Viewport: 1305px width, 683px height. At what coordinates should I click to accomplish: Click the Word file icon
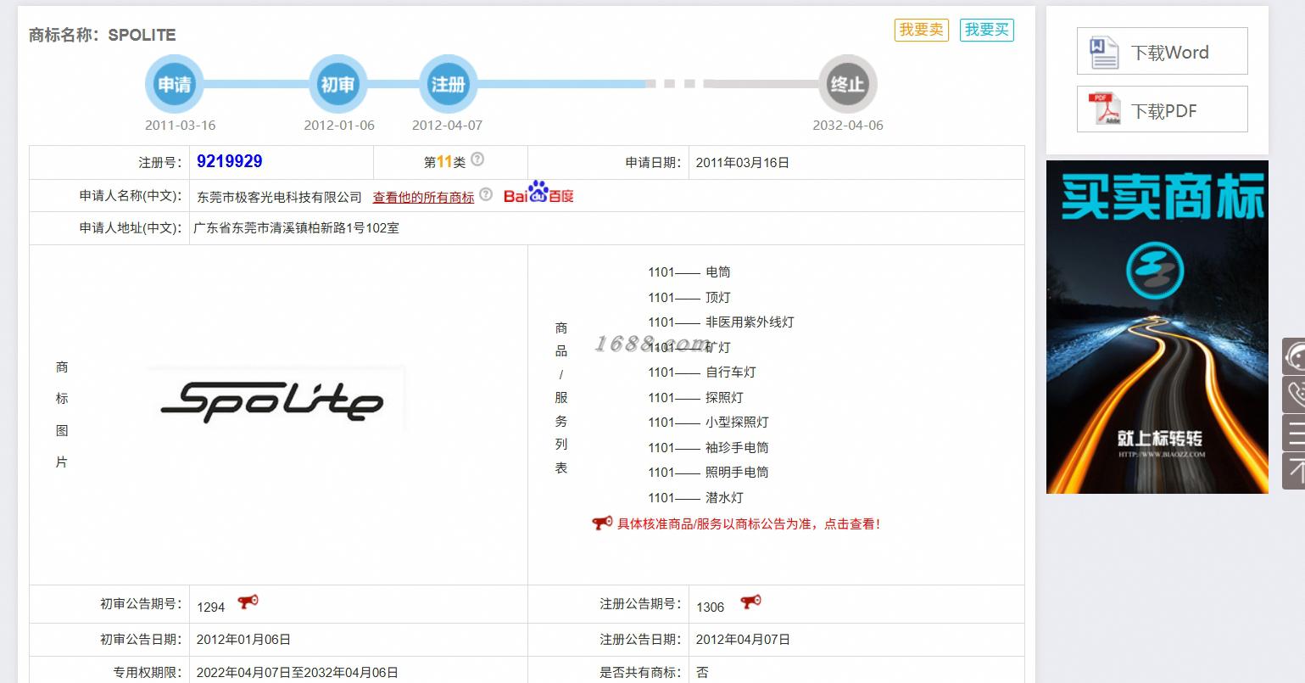pyautogui.click(x=1104, y=52)
